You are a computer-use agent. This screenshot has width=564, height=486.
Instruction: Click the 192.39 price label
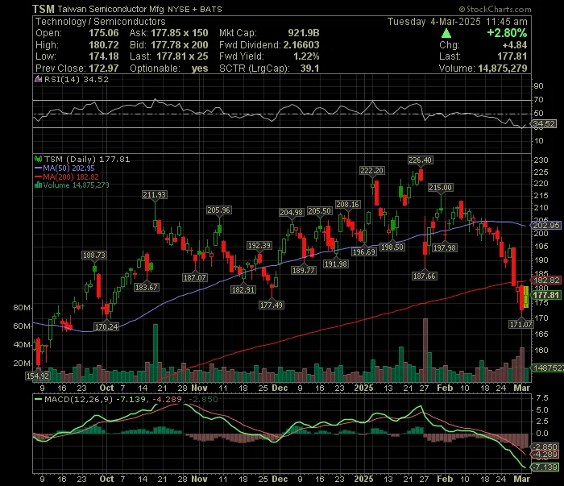point(259,246)
